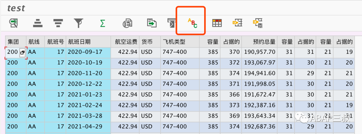Save layout using the grid icon with disk
The width and height of the screenshot is (362, 134).
coord(258,23)
